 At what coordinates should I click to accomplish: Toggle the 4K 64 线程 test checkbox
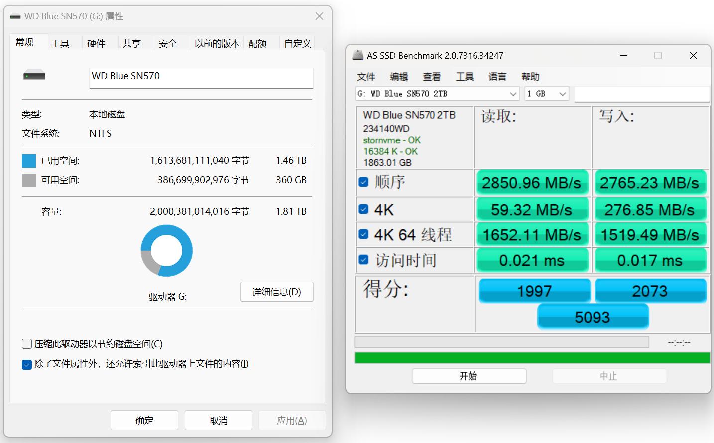[363, 234]
